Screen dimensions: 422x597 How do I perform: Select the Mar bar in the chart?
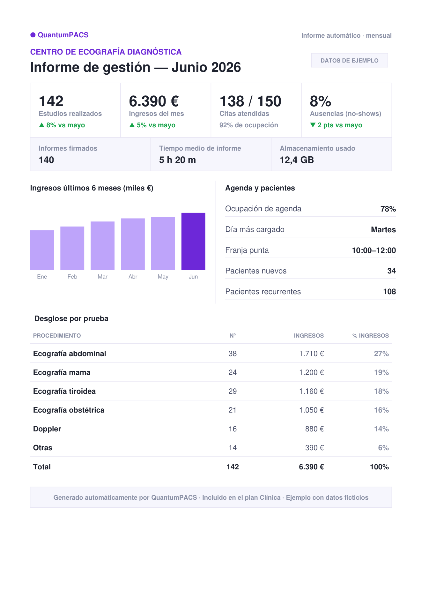(103, 246)
